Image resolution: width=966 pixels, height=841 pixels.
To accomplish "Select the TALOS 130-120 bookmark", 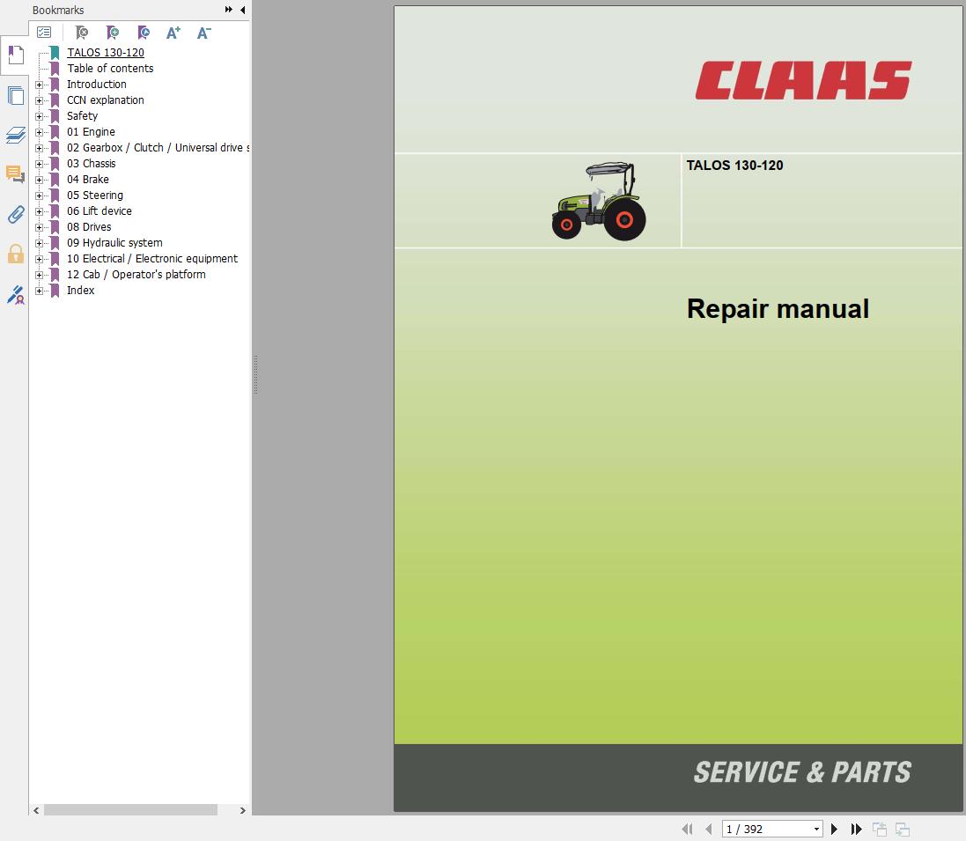I will pyautogui.click(x=106, y=52).
